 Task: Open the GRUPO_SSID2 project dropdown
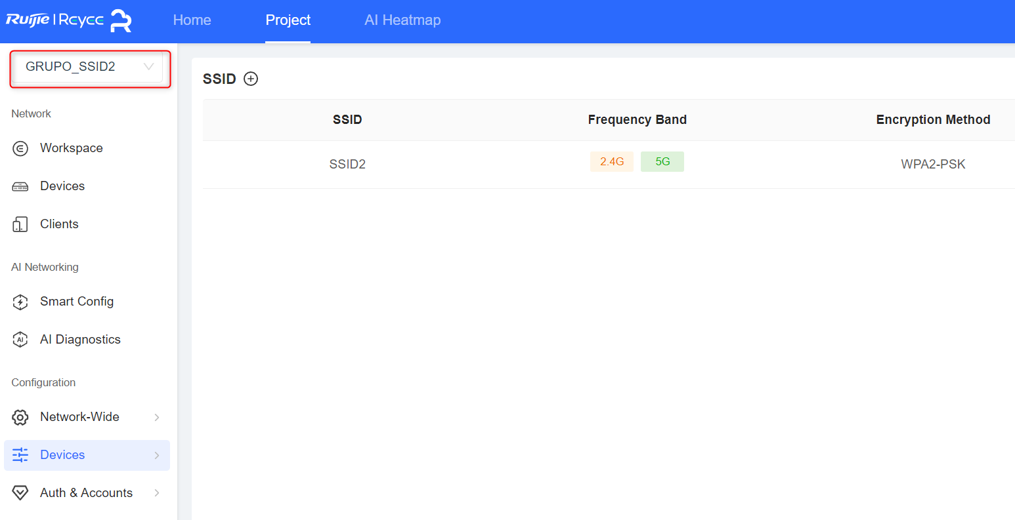click(89, 67)
